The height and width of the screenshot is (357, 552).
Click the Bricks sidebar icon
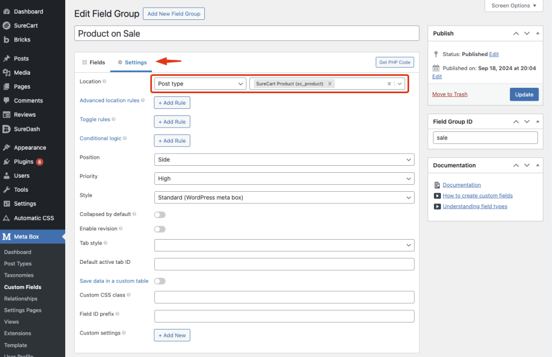[x=6, y=40]
